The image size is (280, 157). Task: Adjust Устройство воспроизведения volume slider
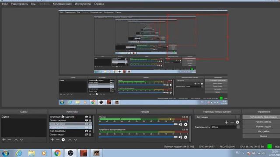click(138, 137)
